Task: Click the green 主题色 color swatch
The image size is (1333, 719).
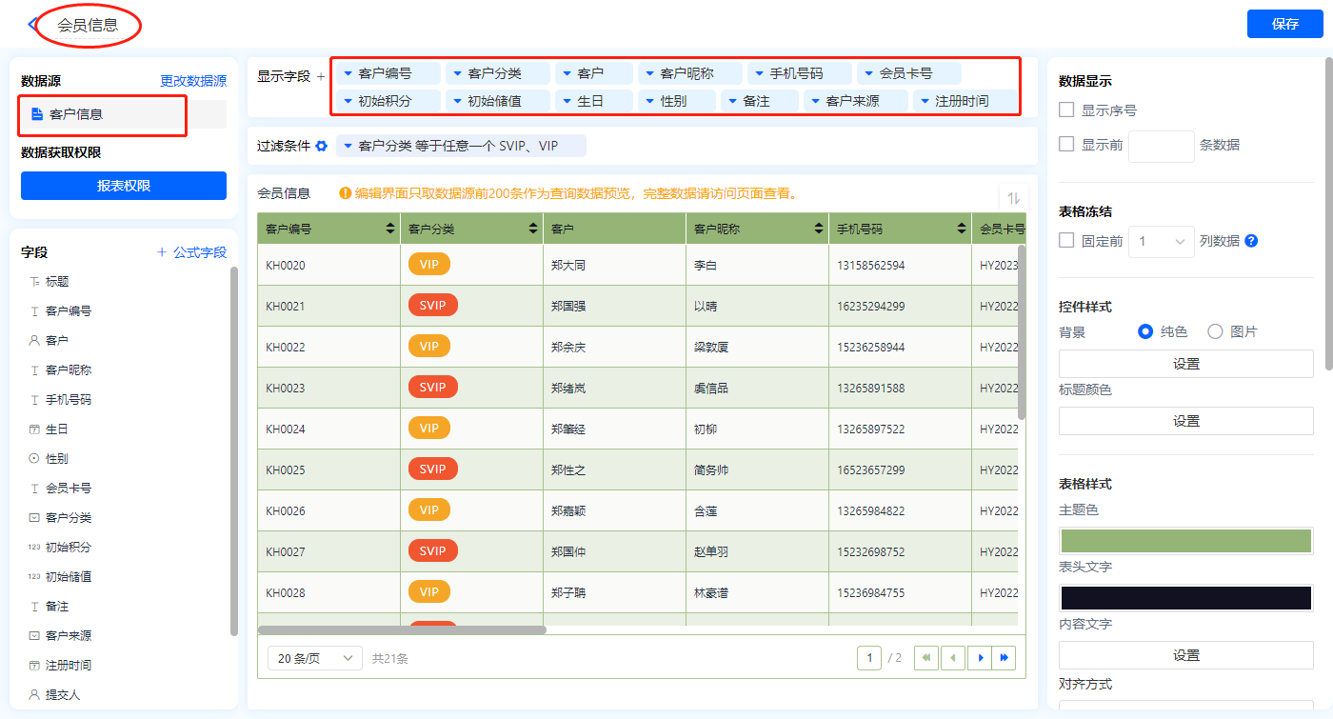Action: coord(1185,540)
